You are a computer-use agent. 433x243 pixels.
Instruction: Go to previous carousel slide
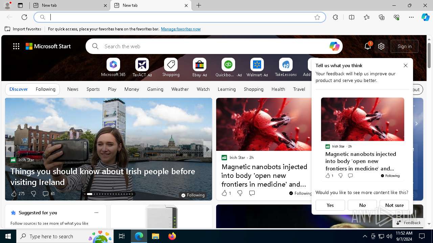9,149
